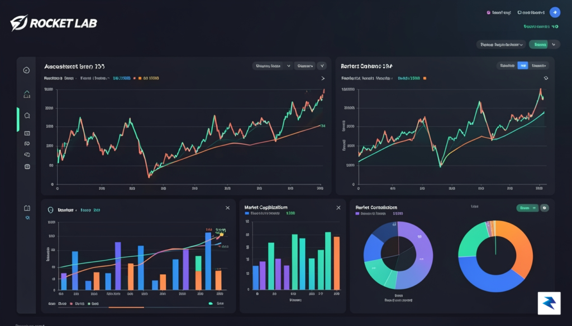Click the Rocket Lab logo
The width and height of the screenshot is (572, 326).
click(x=54, y=23)
